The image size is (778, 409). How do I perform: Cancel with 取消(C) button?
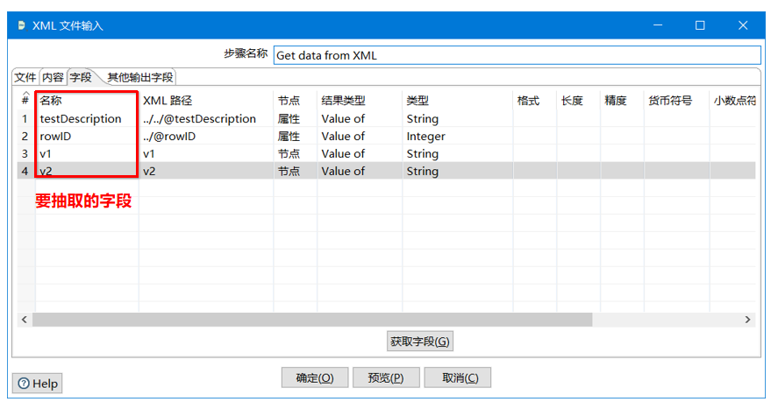pyautogui.click(x=458, y=377)
